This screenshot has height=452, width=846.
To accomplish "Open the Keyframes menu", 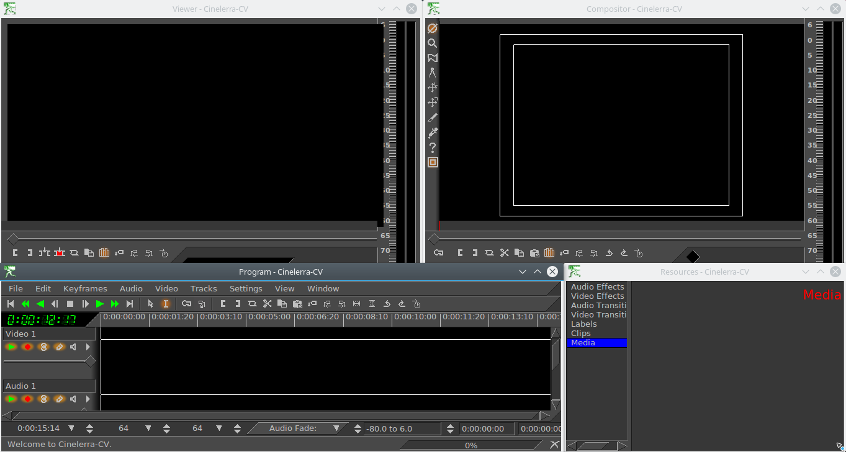I will click(x=85, y=289).
